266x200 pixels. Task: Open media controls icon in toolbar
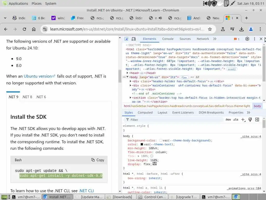click(232, 29)
